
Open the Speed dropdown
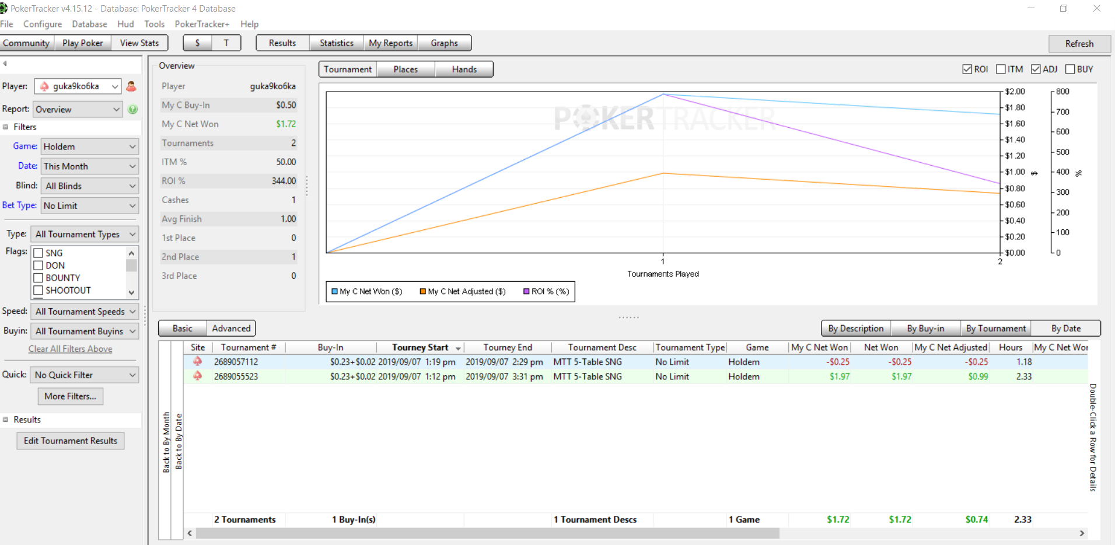coord(85,312)
